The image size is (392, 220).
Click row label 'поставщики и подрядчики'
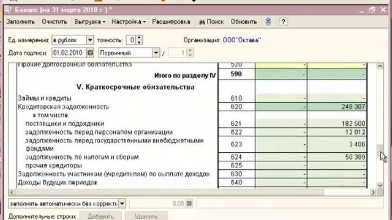(x=65, y=123)
